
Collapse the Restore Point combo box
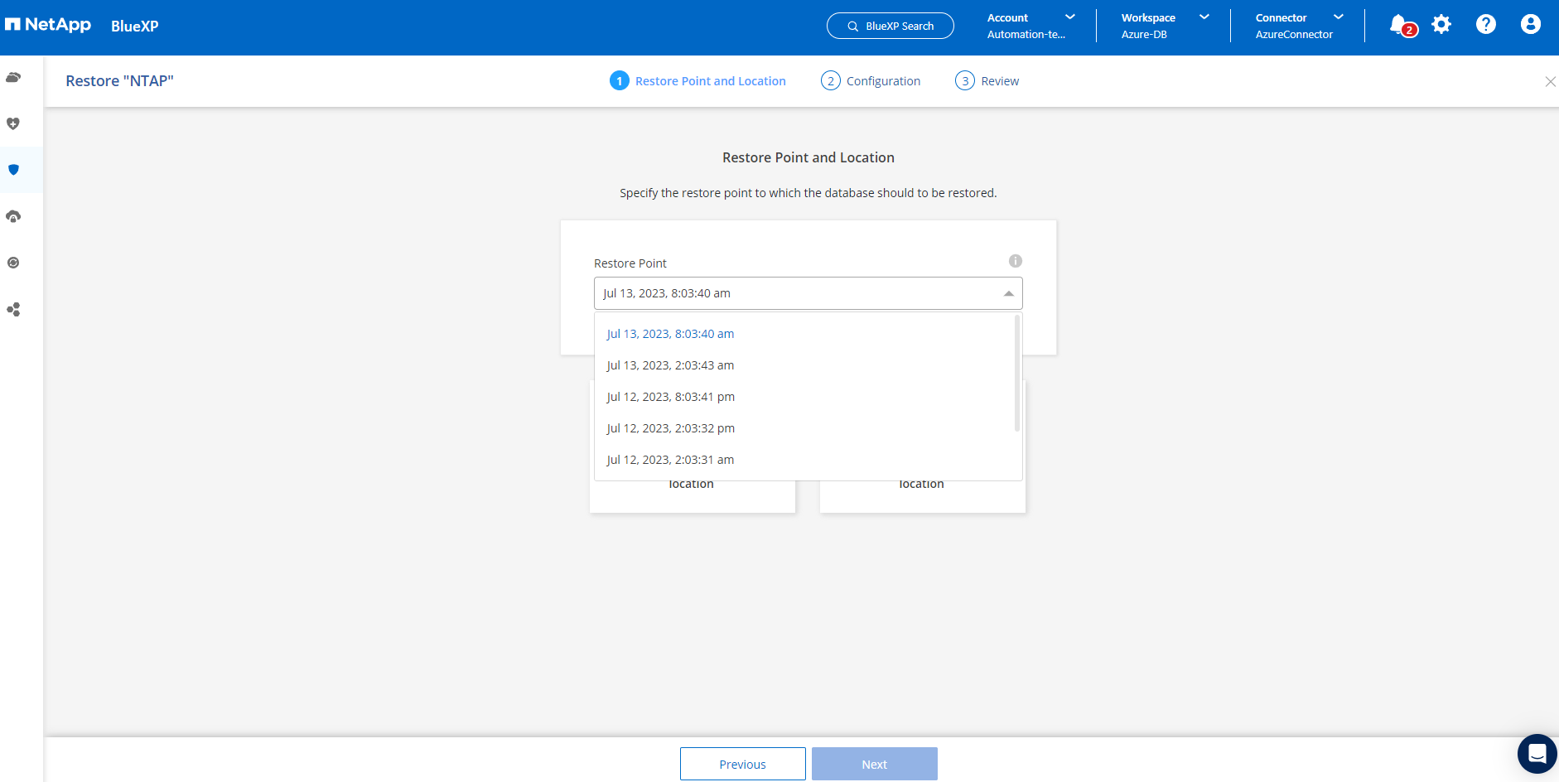tap(1008, 293)
